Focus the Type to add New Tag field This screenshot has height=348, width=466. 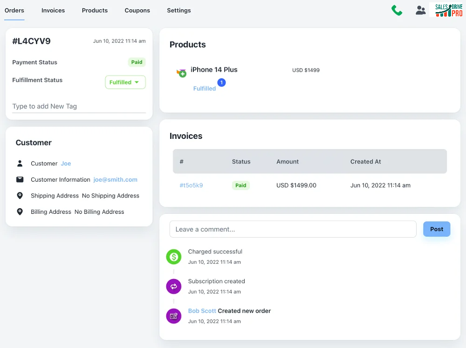[x=79, y=106]
